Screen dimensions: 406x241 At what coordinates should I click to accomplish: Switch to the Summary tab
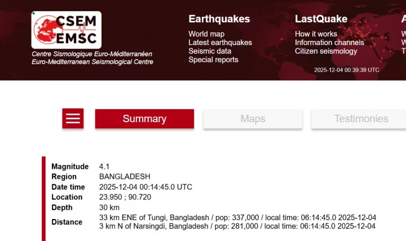pos(144,119)
